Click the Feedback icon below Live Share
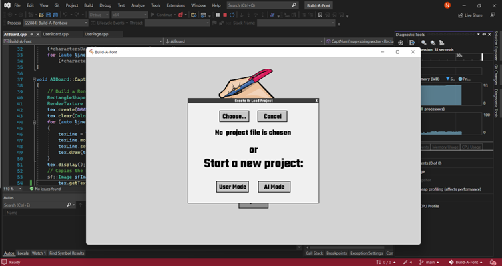The height and width of the screenshot is (266, 502). pyautogui.click(x=493, y=15)
